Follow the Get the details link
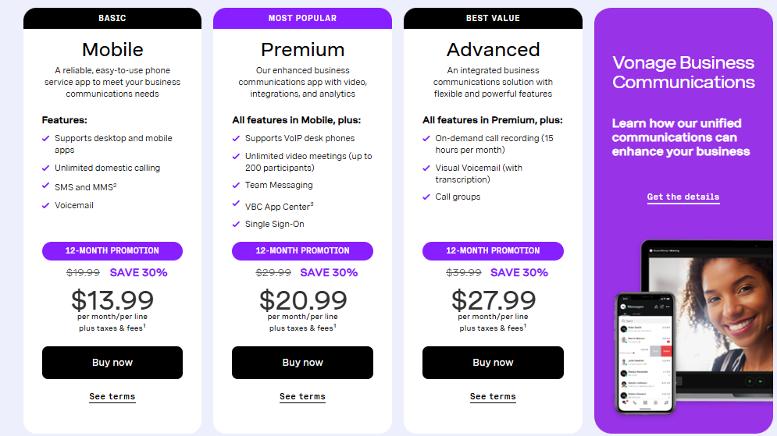 pos(683,197)
